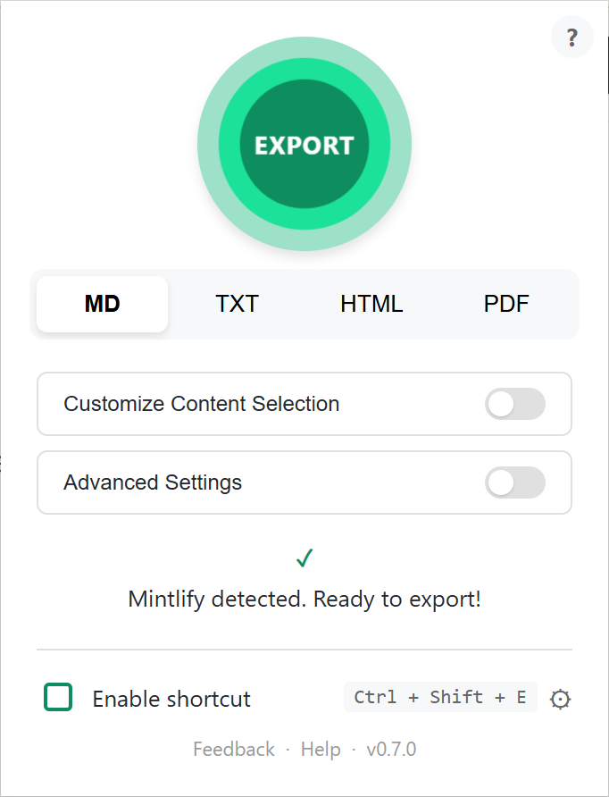Switch to the TXT export format tab
609x797 pixels.
(x=236, y=304)
